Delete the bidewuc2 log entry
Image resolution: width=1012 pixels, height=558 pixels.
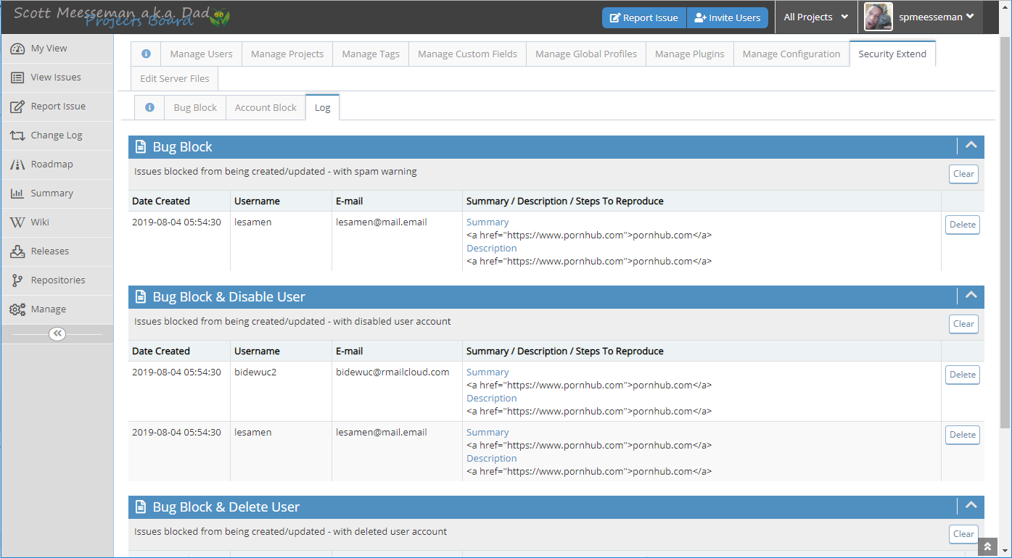[963, 375]
